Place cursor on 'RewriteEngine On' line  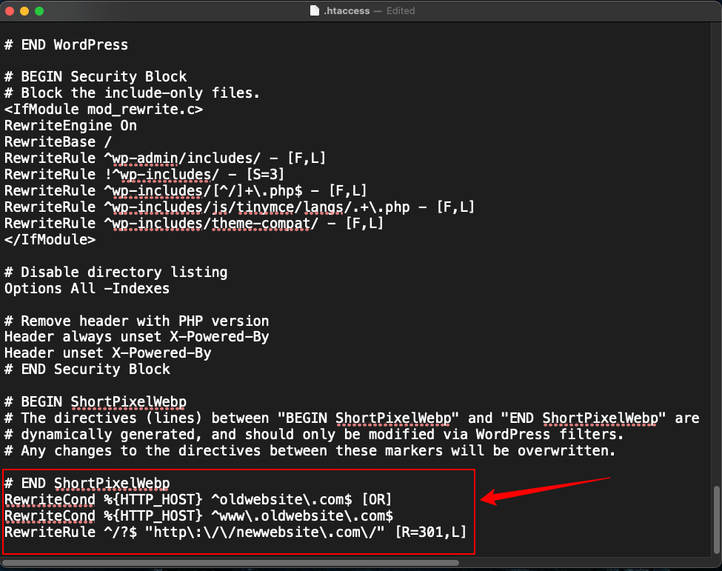click(70, 125)
